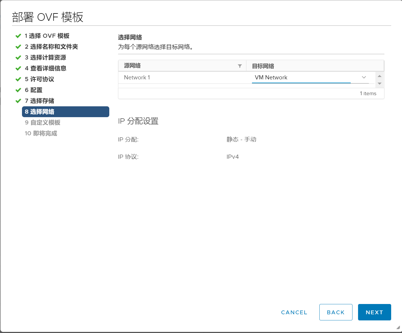
Task: Select current step 8 选择网络
Action: [66, 112]
